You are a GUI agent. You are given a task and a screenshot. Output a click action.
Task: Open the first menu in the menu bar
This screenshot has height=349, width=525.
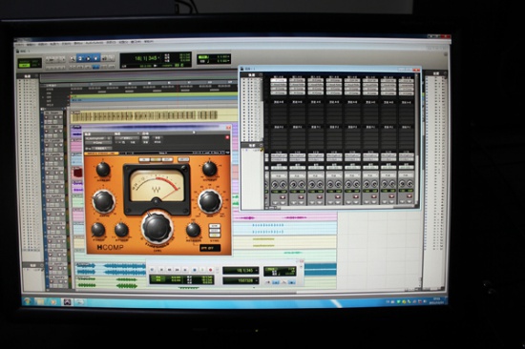(20, 44)
